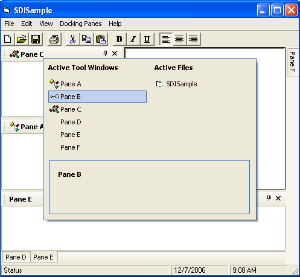The width and height of the screenshot is (300, 277).
Task: Pin toggle on Pane C title bar
Action: [105, 54]
